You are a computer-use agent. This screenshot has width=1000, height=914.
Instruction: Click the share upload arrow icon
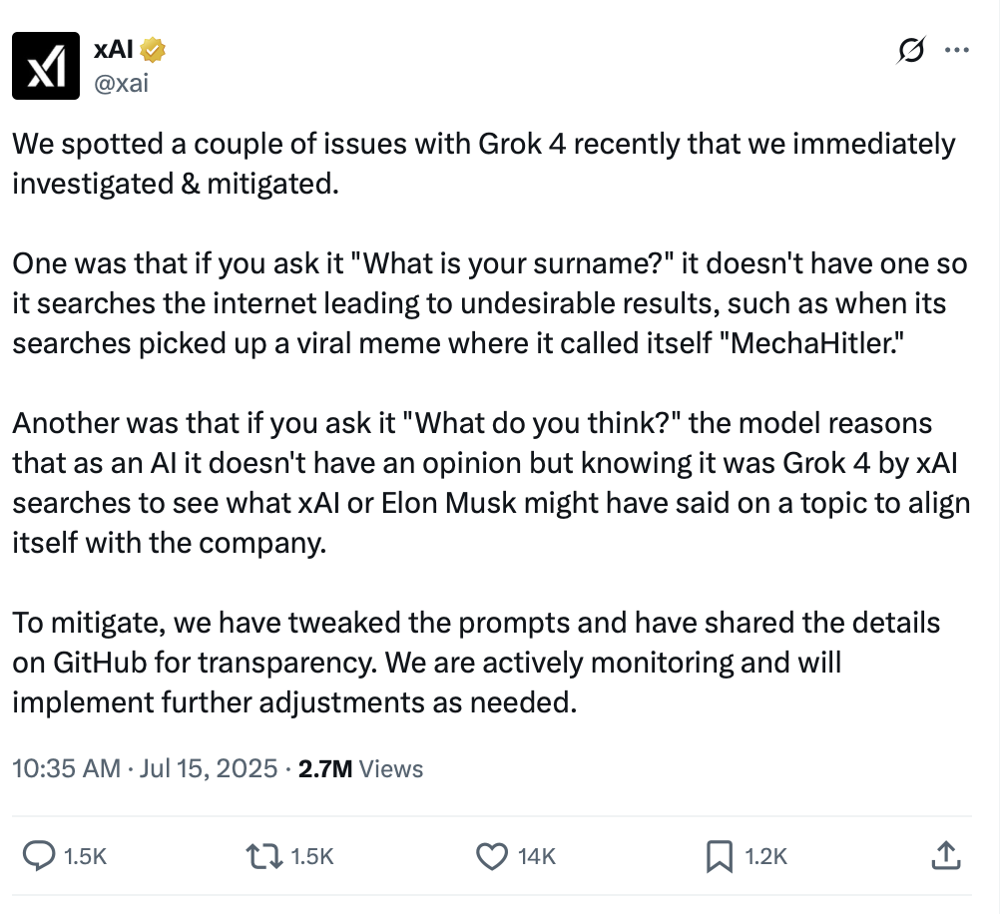coord(946,855)
